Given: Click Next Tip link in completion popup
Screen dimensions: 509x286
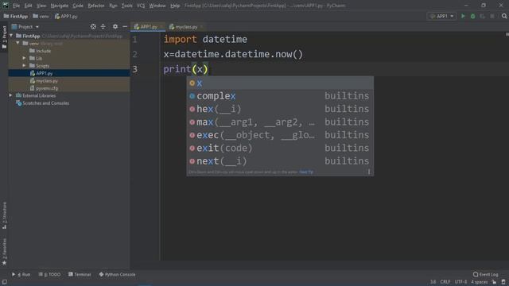Looking at the screenshot, I should 306,172.
